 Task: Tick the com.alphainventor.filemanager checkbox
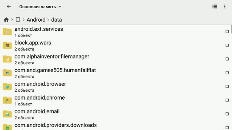(227, 59)
